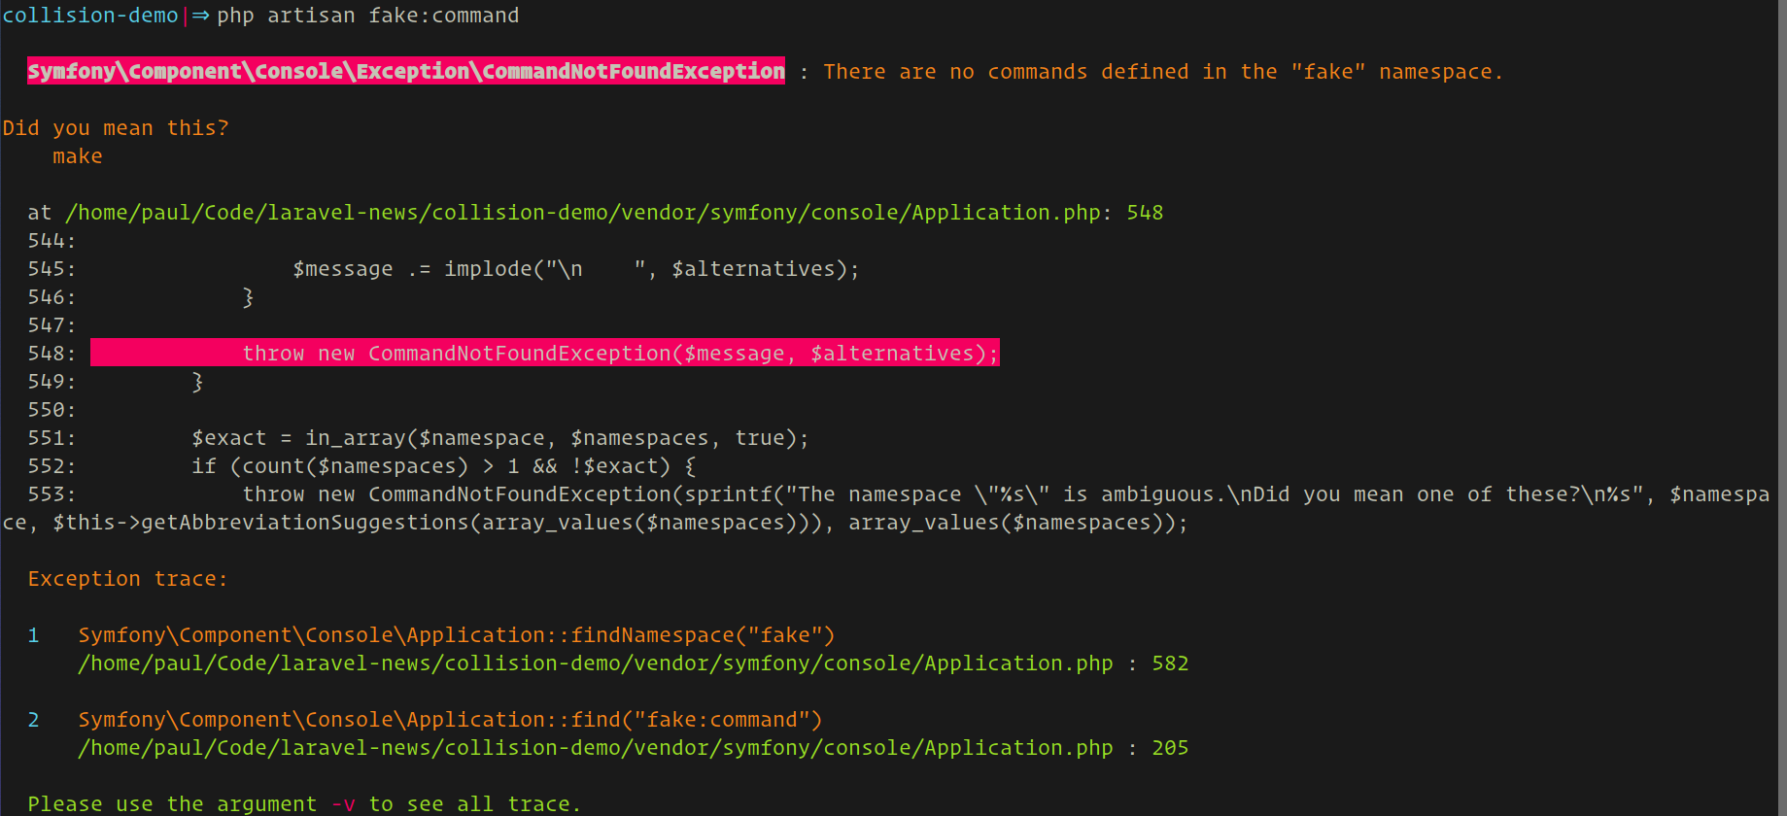The image size is (1787, 816).
Task: Click the 'Please use the argument' hint text
Action: coord(304,804)
